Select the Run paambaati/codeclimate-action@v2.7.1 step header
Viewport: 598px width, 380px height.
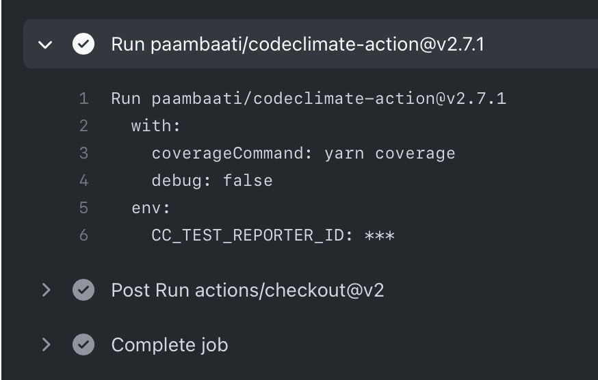(298, 44)
